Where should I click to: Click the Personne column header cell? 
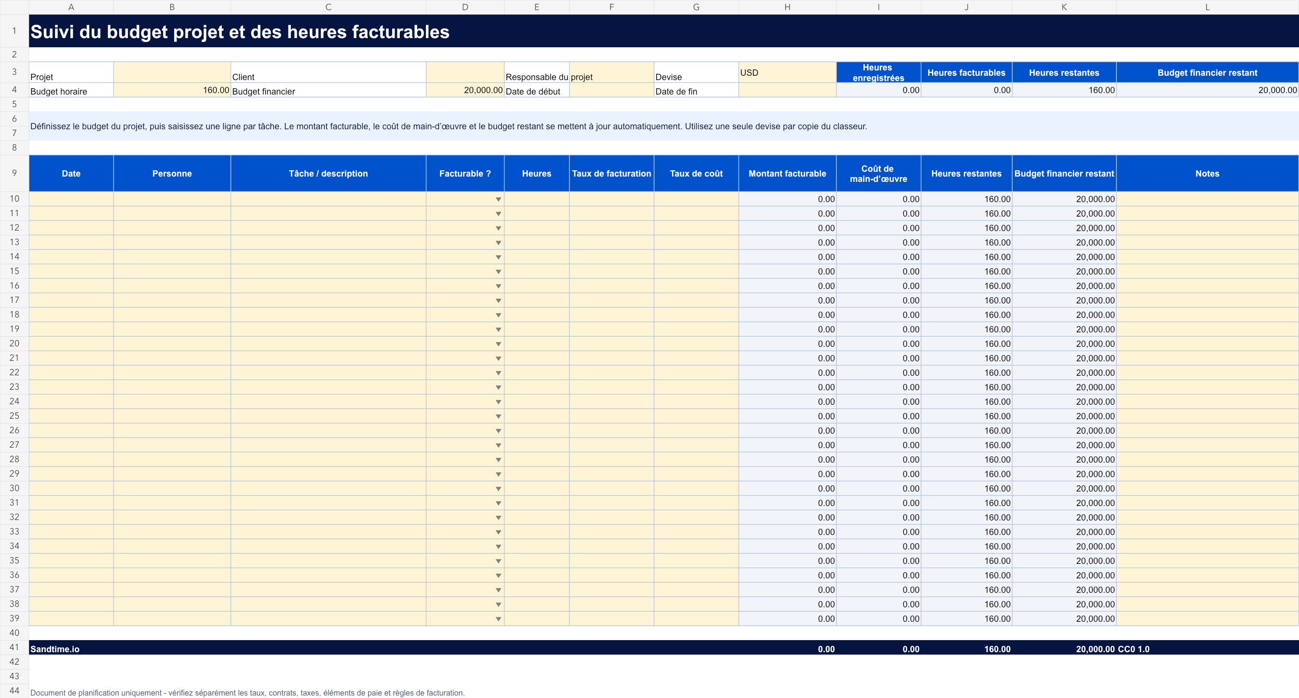[x=172, y=174]
